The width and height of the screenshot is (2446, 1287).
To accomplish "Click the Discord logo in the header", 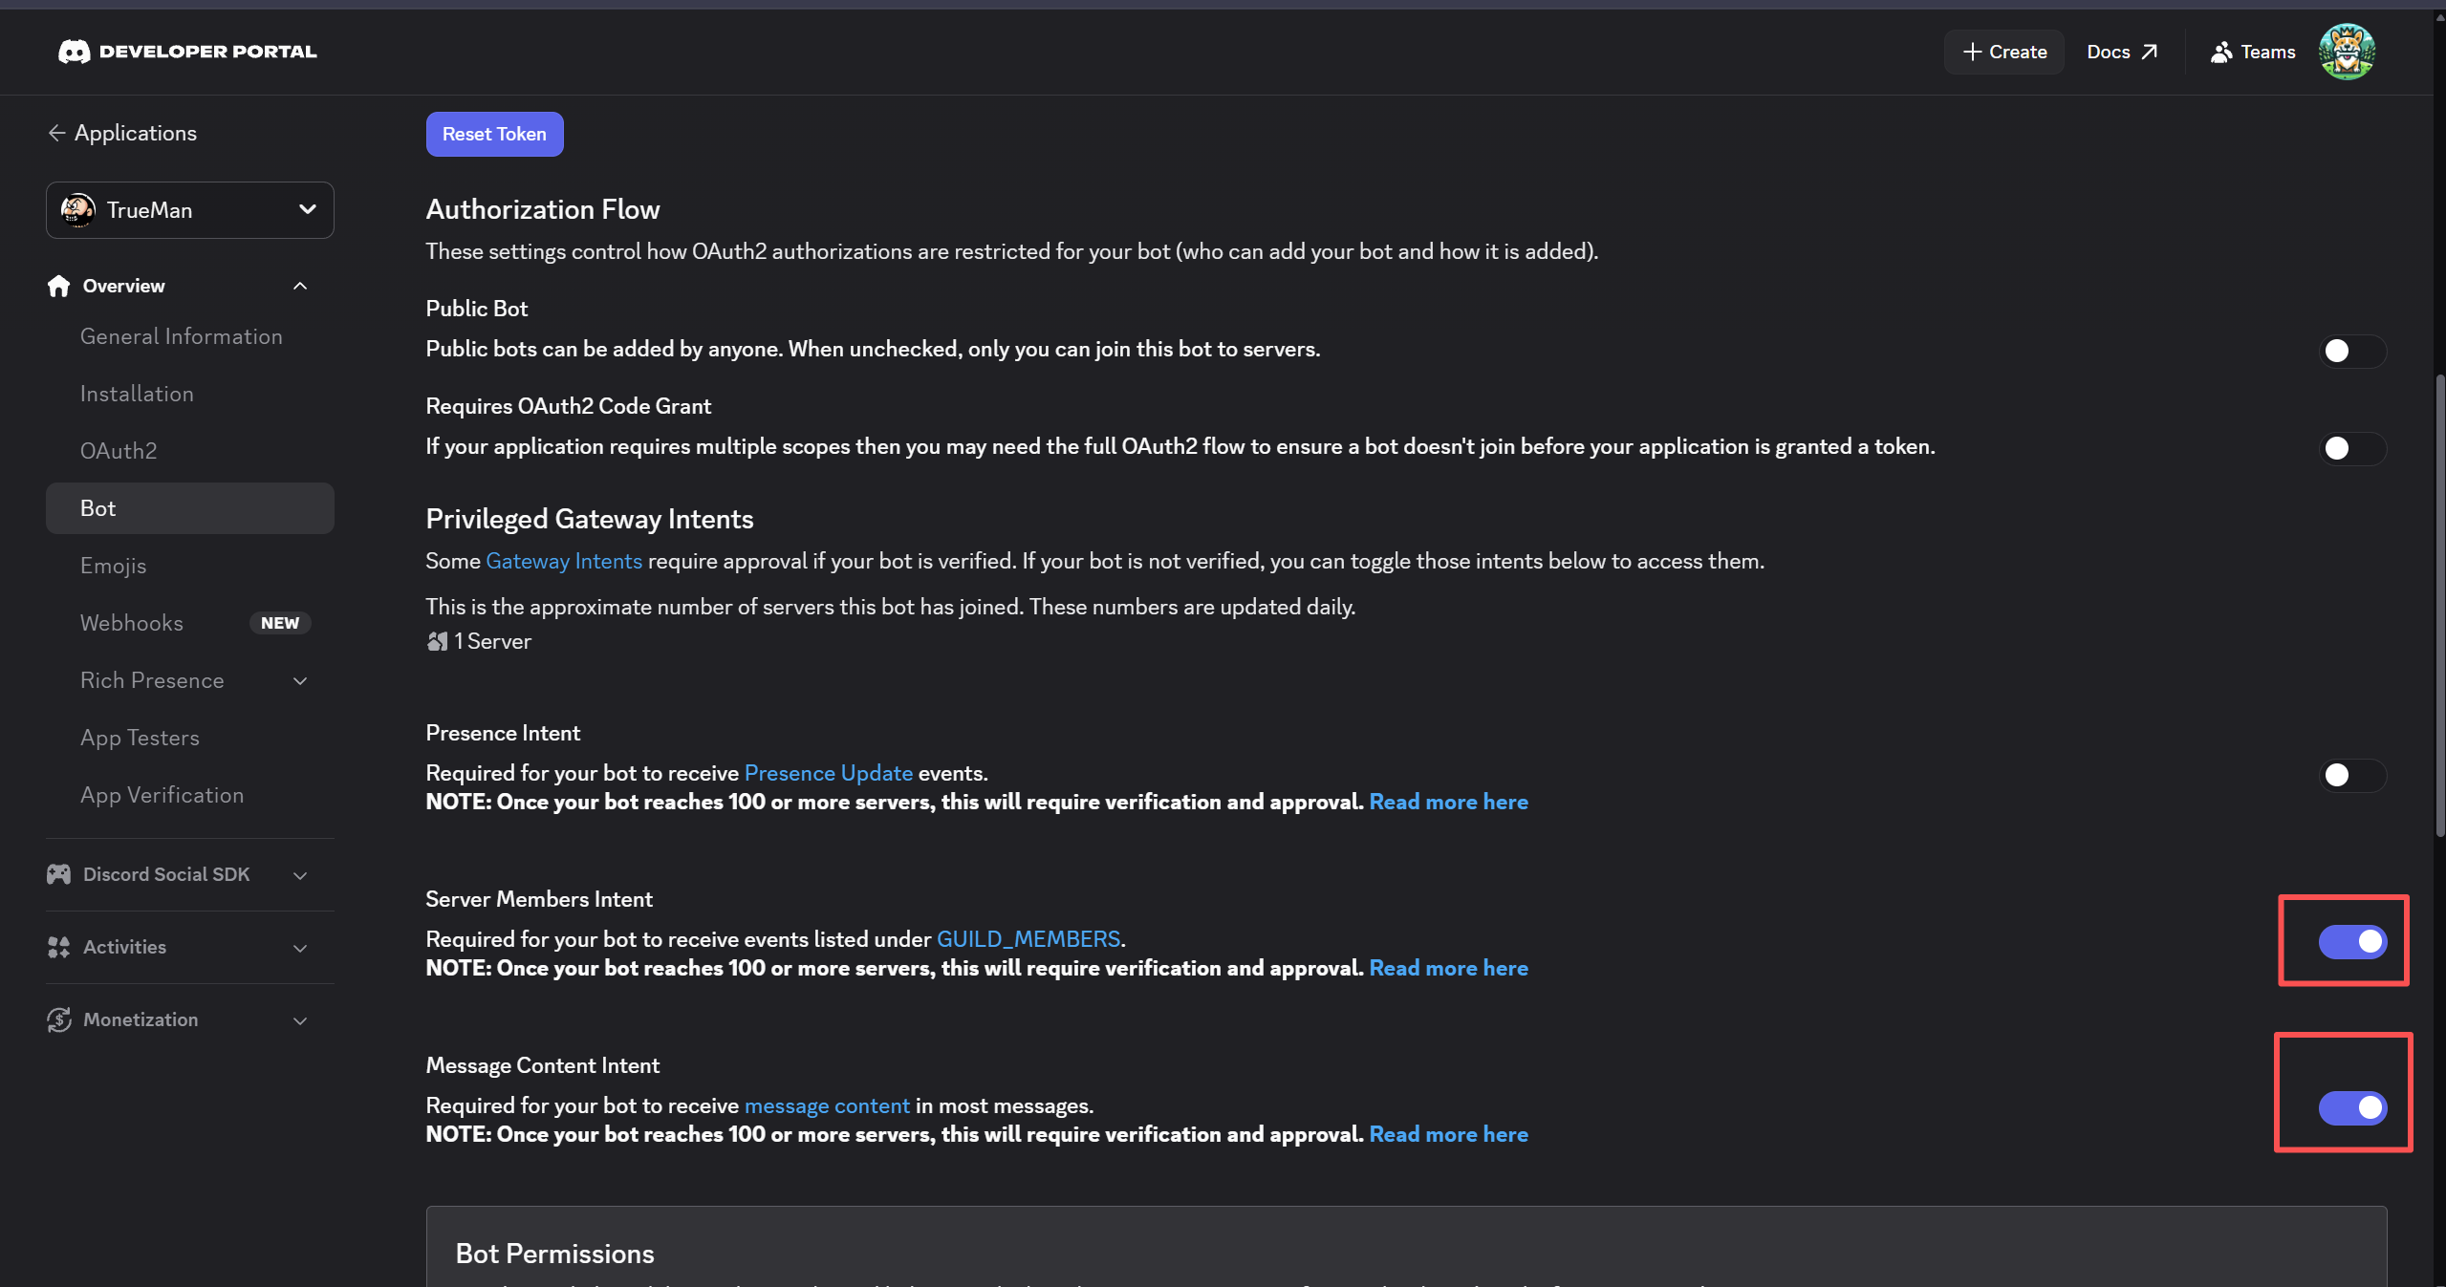I will (74, 52).
